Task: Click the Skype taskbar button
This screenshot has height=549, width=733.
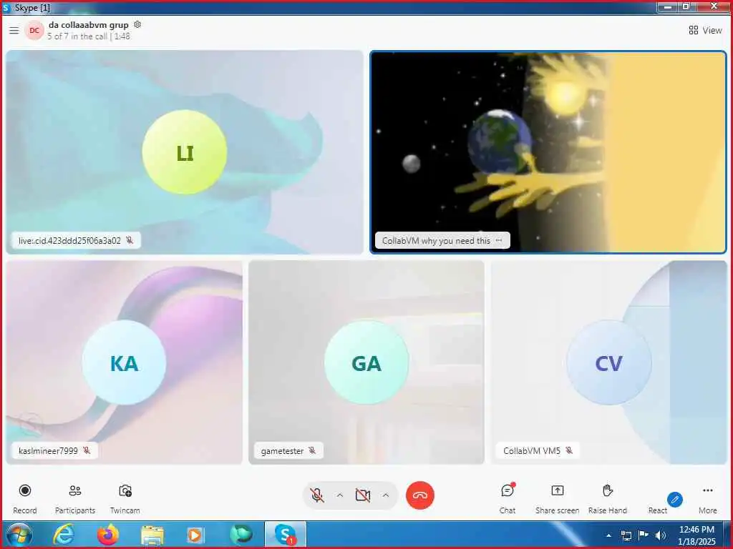Action: [x=285, y=535]
